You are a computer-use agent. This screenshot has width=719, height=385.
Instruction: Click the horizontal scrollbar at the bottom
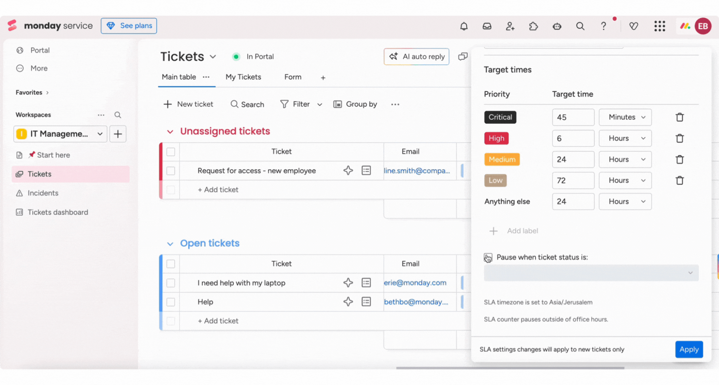point(510,368)
